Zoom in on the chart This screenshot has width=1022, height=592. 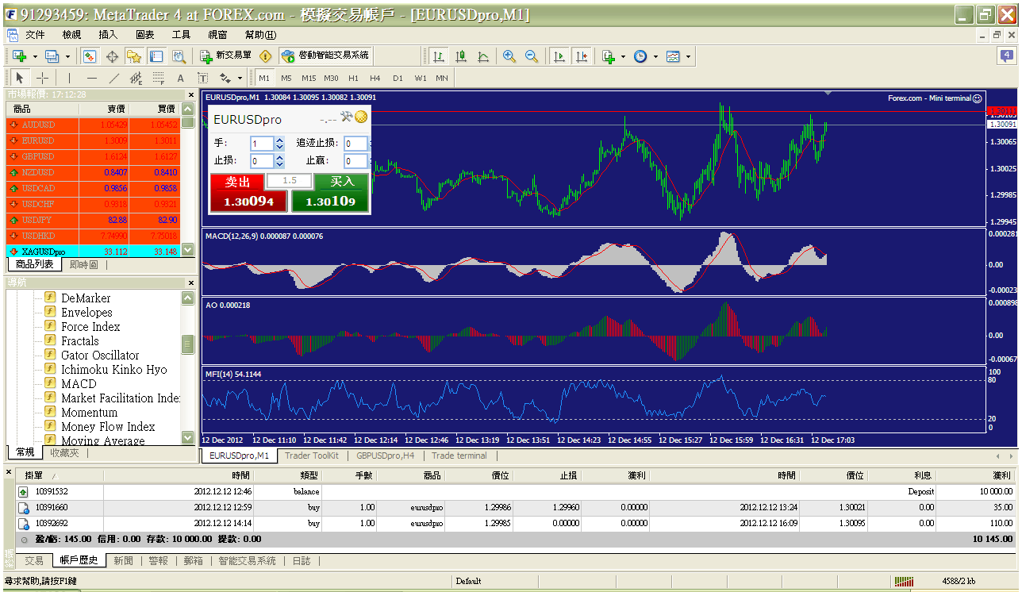(x=509, y=56)
